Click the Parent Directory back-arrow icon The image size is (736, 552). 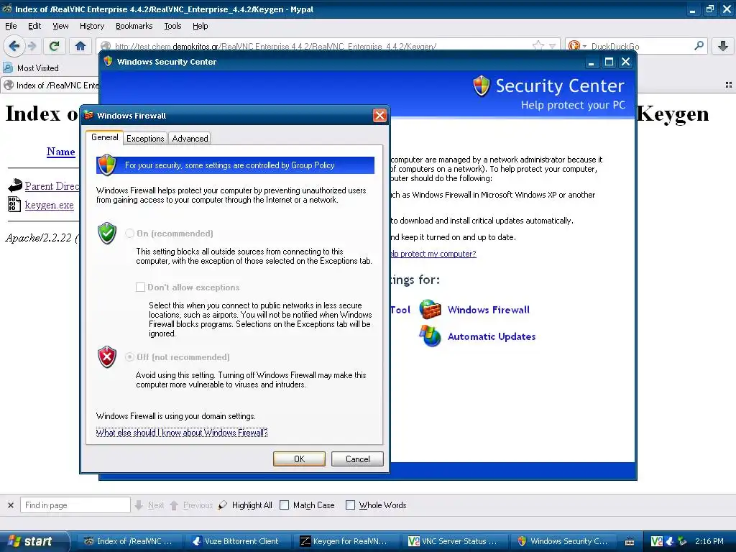(15, 185)
